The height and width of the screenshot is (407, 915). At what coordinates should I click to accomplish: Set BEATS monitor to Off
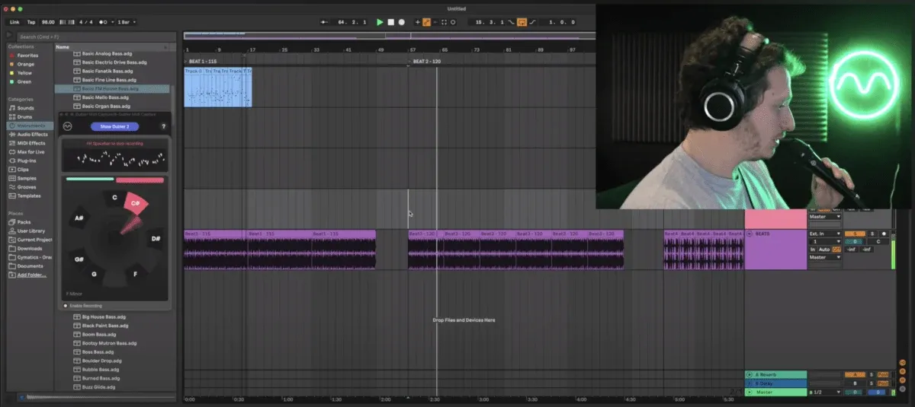coord(836,250)
